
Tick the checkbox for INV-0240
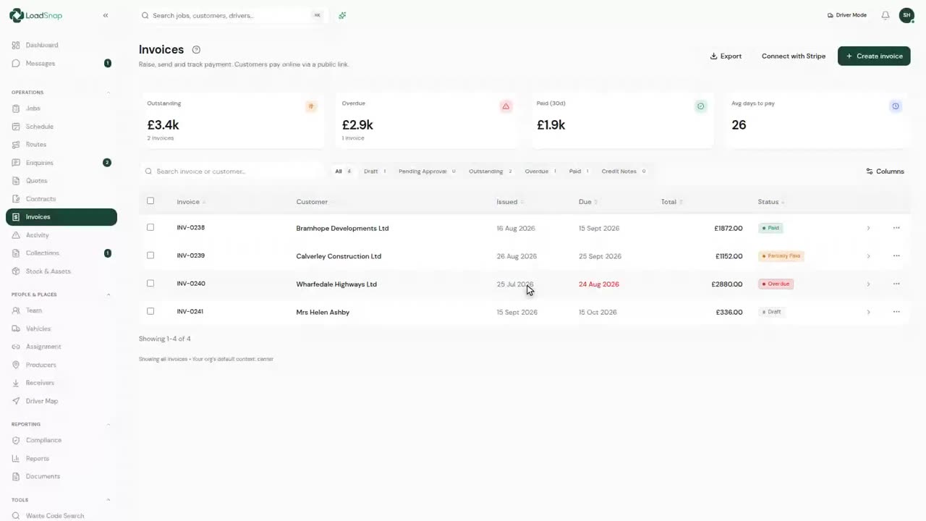(x=150, y=284)
